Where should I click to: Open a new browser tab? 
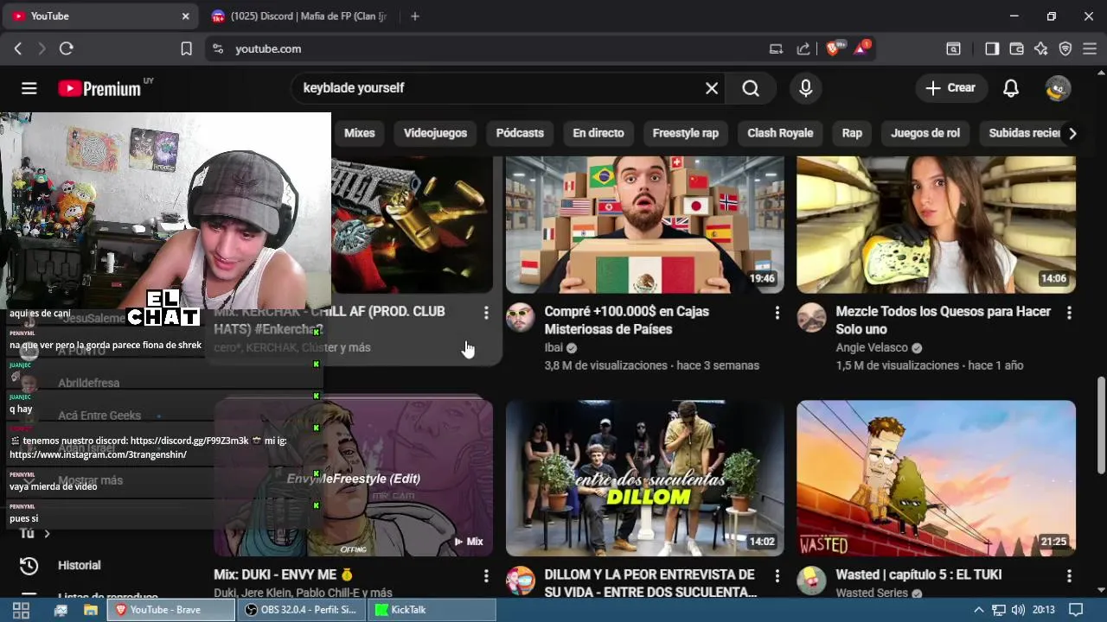(415, 16)
